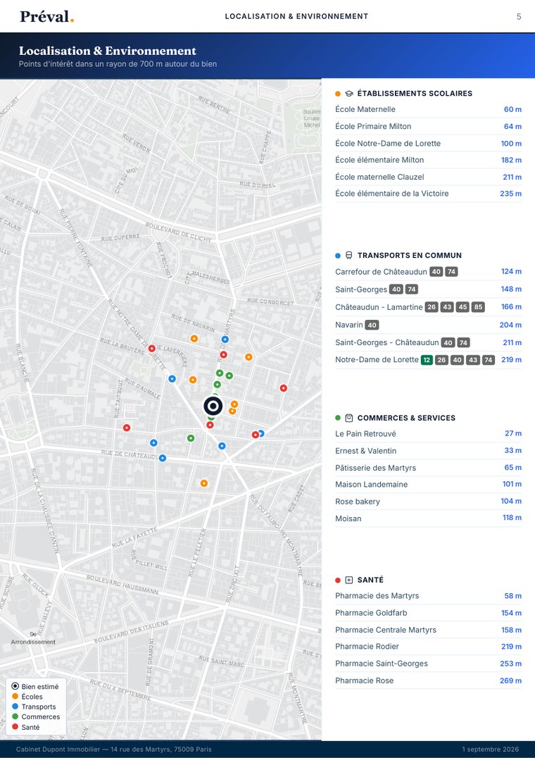The width and height of the screenshot is (535, 758).
Task: Click the Préval logo in the header
Action: tap(47, 16)
